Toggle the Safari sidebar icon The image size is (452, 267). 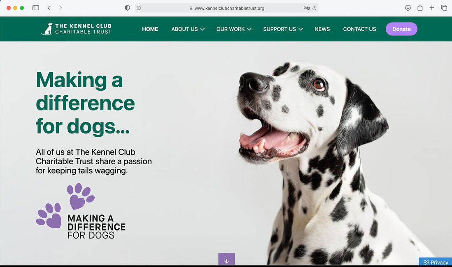36,8
